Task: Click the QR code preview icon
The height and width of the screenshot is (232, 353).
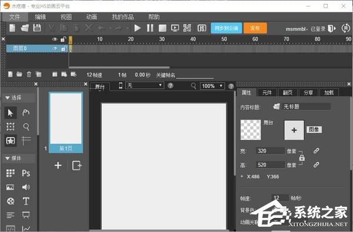Action: point(187,28)
